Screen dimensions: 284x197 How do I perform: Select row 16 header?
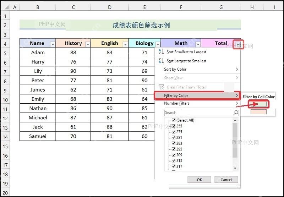(5, 156)
